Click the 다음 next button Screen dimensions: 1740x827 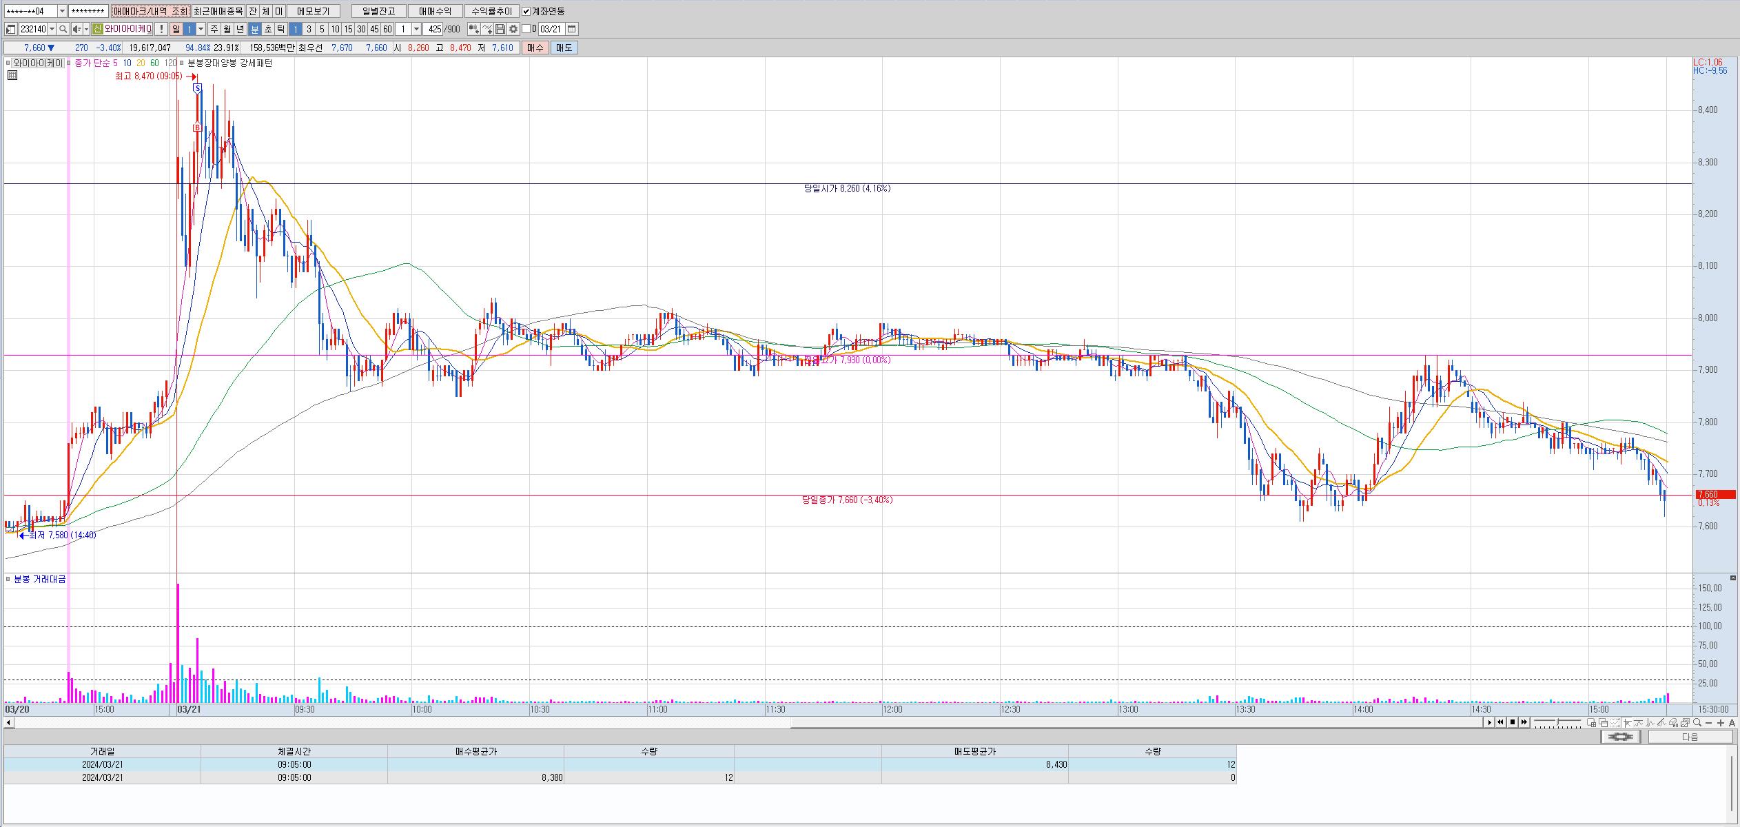1690,737
